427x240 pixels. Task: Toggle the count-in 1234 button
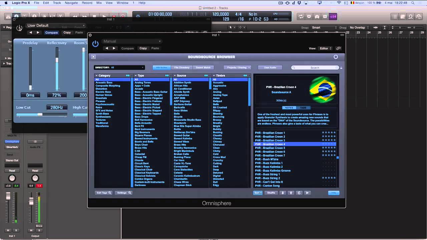(333, 17)
